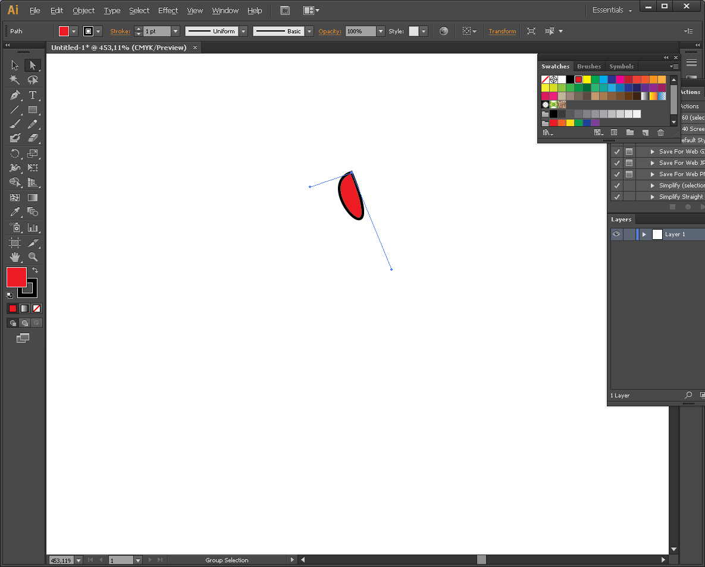The width and height of the screenshot is (705, 567).
Task: Toggle Save For Web JPG action checkmark
Action: click(617, 163)
